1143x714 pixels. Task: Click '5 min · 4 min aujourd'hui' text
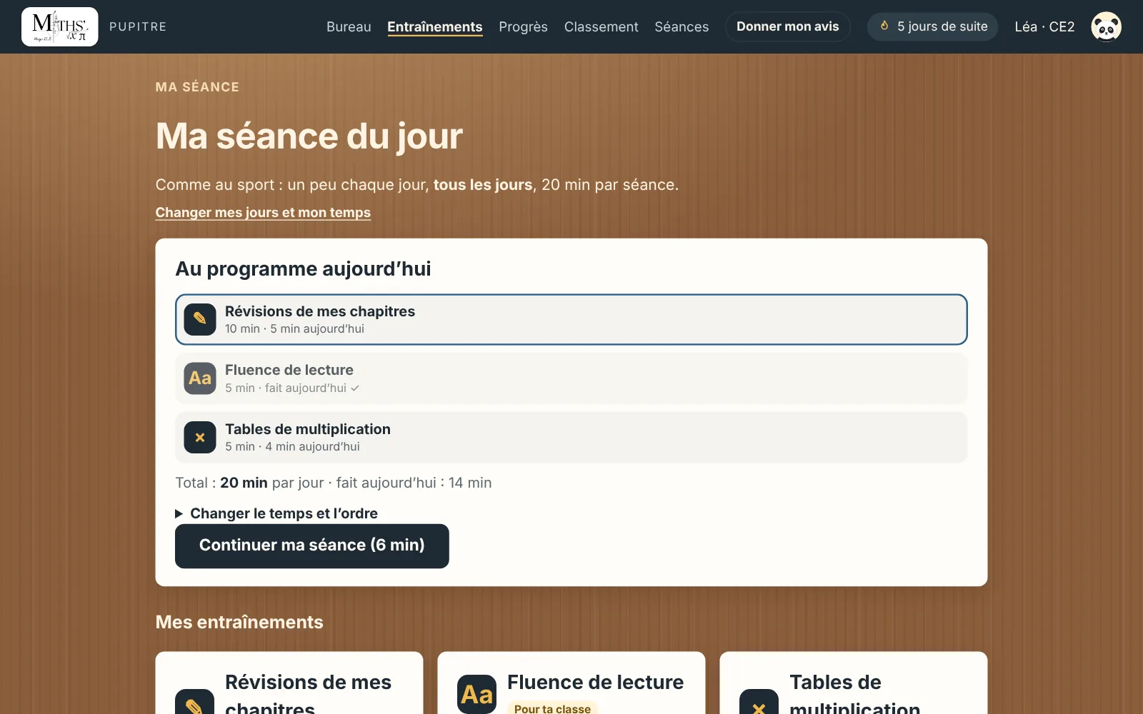pos(292,446)
